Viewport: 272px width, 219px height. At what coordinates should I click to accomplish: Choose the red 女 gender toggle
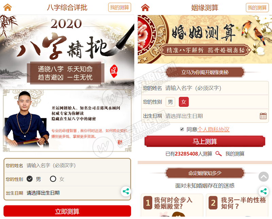coord(184,102)
